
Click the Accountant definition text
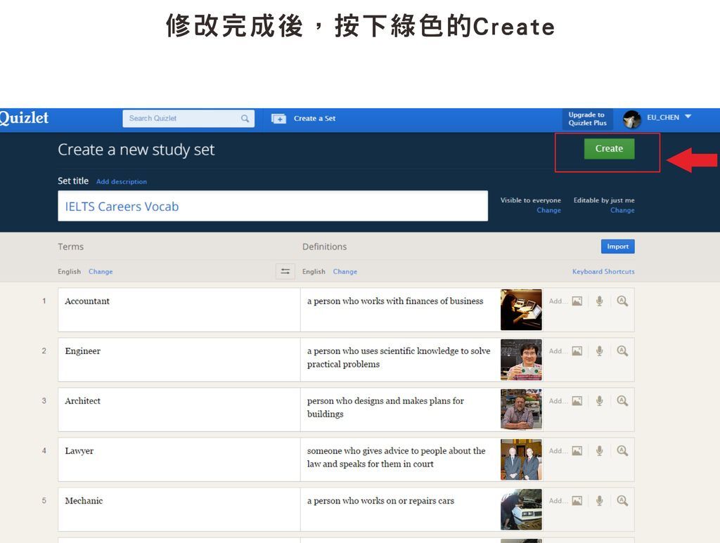[395, 301]
